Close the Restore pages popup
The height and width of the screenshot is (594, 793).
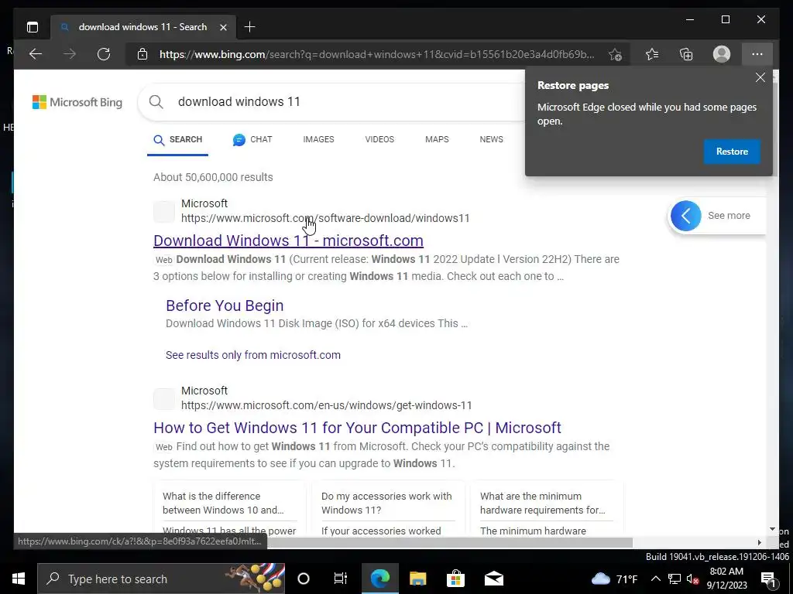pyautogui.click(x=760, y=77)
